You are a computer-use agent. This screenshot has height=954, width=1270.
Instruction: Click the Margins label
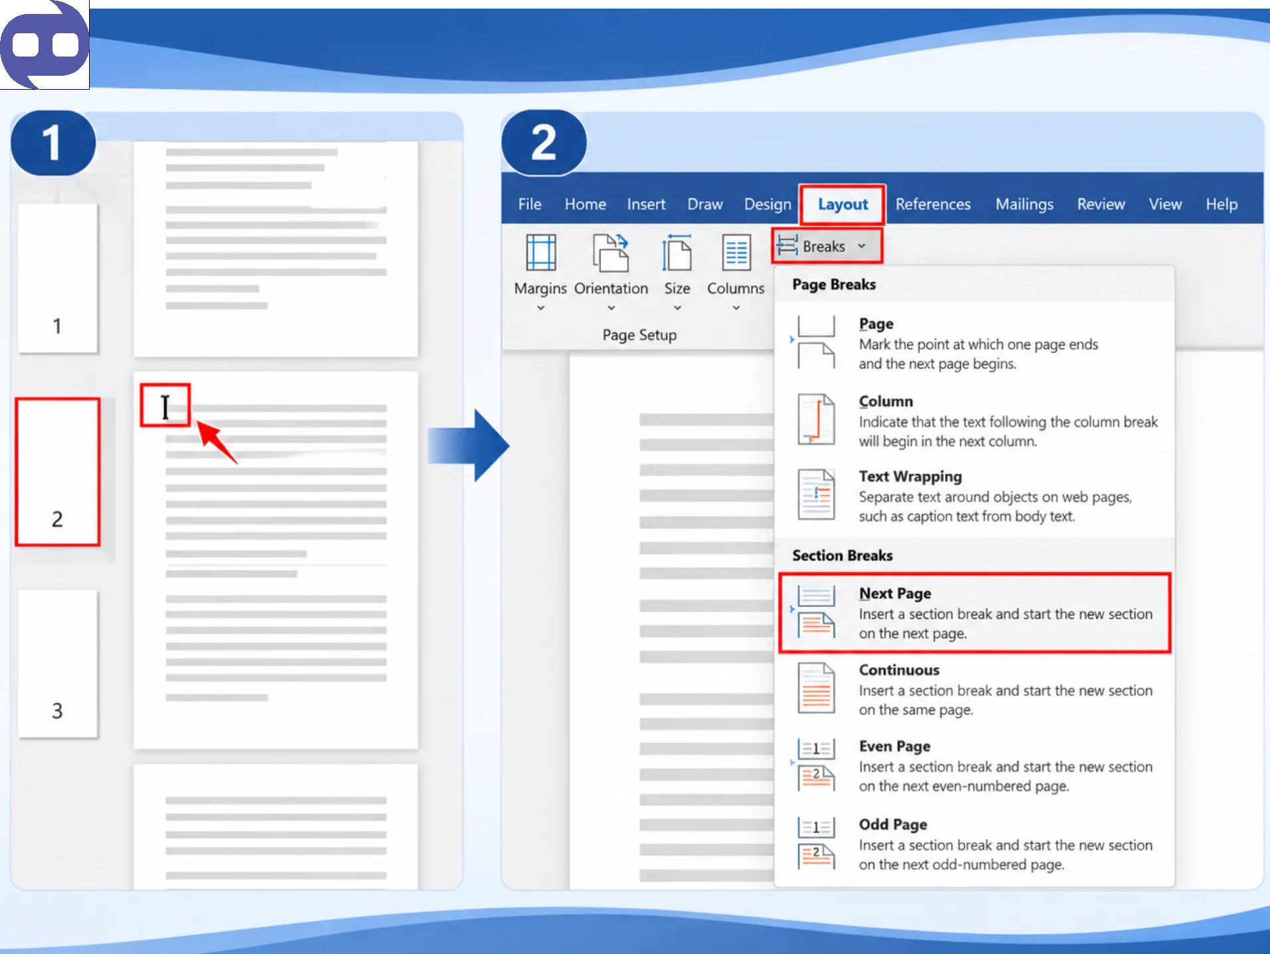[x=540, y=289]
